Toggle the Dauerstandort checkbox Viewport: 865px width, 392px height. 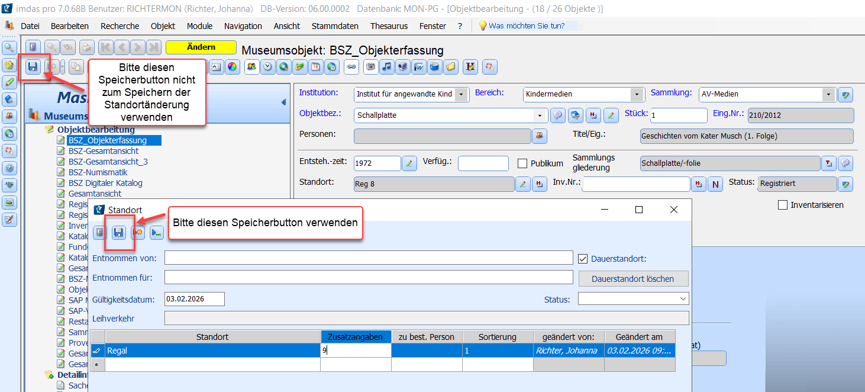pos(583,258)
